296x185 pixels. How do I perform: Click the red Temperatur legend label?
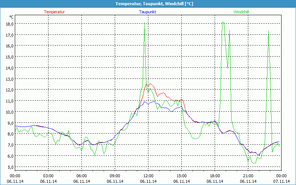[x=54, y=12]
